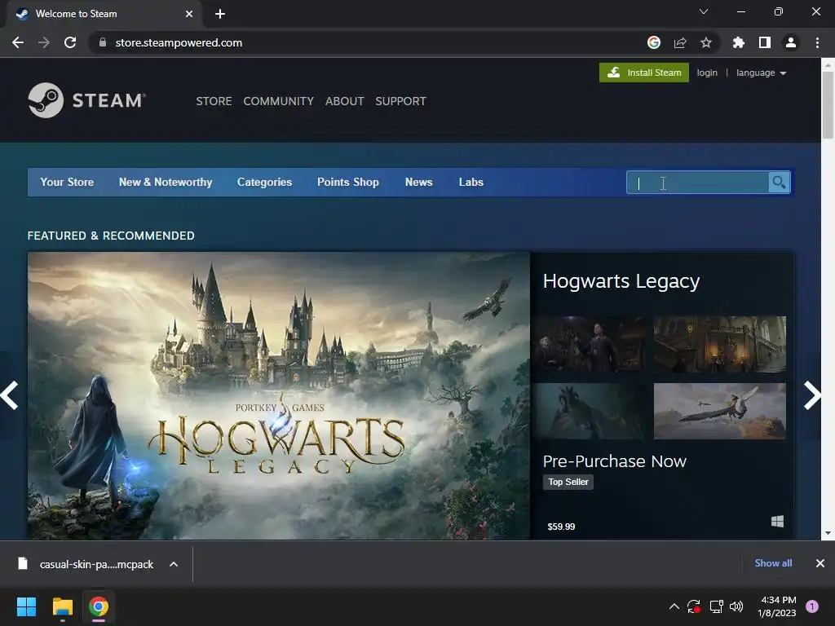Open the Windows Start menu
Image resolution: width=835 pixels, height=626 pixels.
tap(26, 606)
